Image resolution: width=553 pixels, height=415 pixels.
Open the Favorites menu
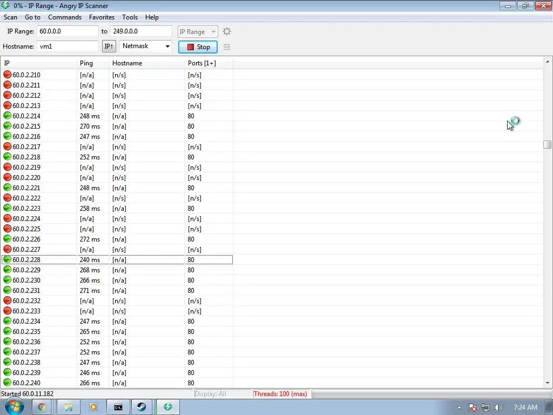[x=102, y=17]
